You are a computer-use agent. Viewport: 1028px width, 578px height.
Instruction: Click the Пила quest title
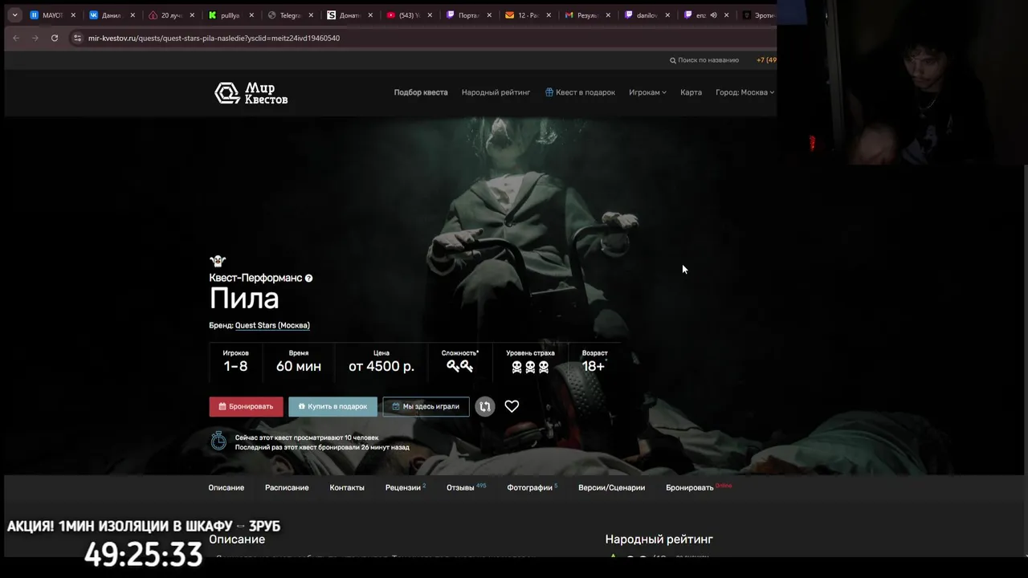pos(244,299)
